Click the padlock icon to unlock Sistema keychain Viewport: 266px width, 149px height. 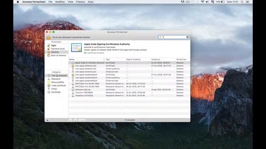coord(49,37)
